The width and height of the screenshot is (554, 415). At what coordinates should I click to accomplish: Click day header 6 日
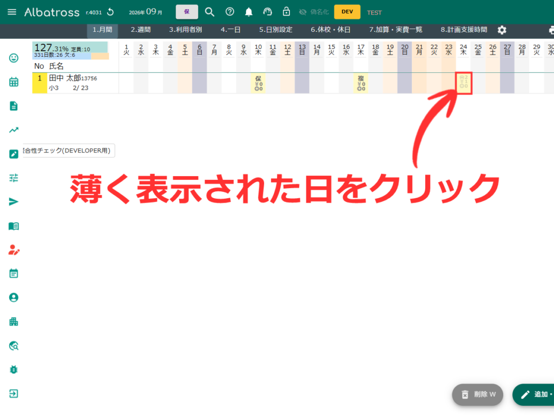(x=200, y=49)
